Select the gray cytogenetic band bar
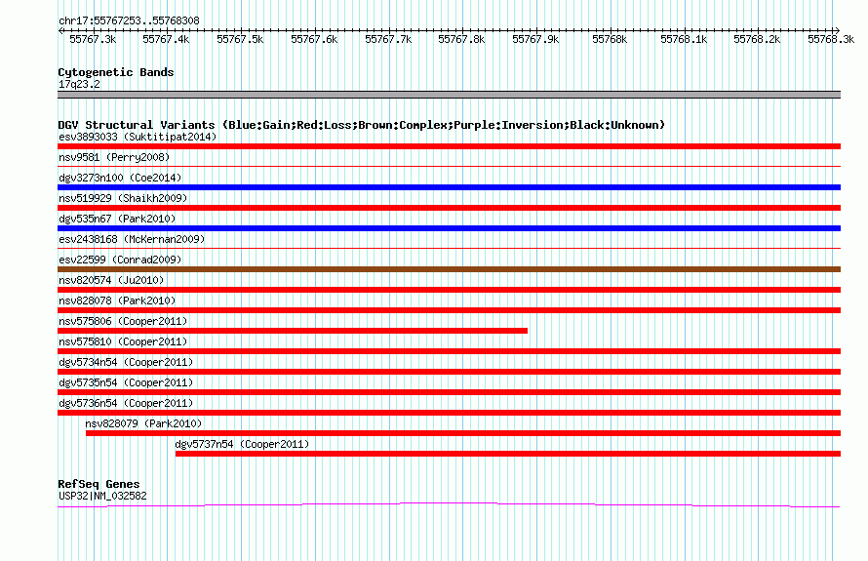The image size is (868, 561). pos(449,95)
